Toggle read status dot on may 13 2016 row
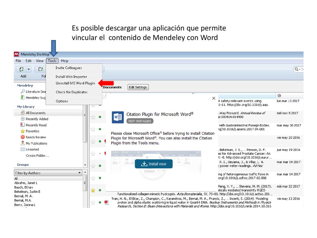Image resolution: width=317 pixels, height=238 pixels. click(x=100, y=202)
